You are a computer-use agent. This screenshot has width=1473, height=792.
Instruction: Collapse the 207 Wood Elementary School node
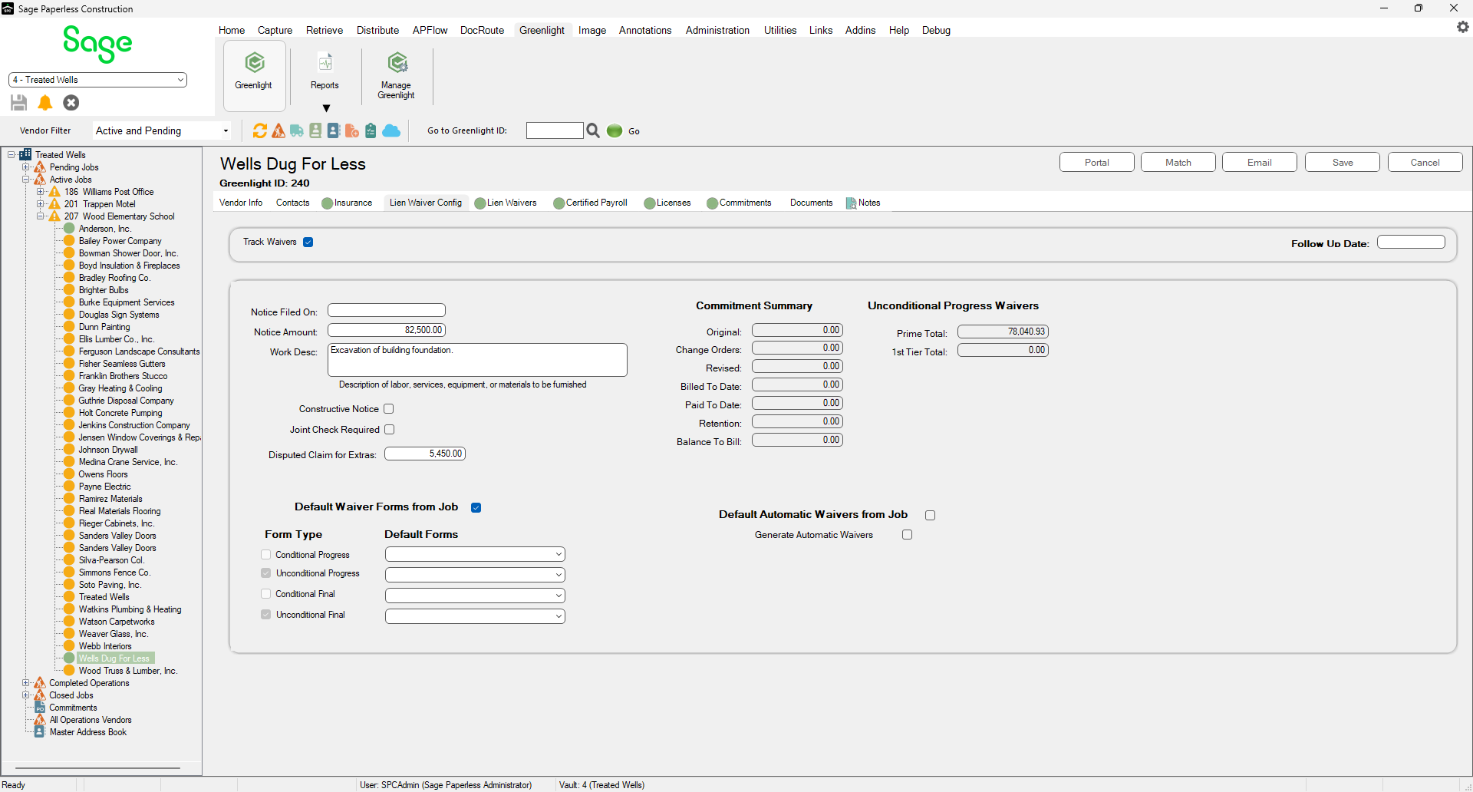click(40, 216)
